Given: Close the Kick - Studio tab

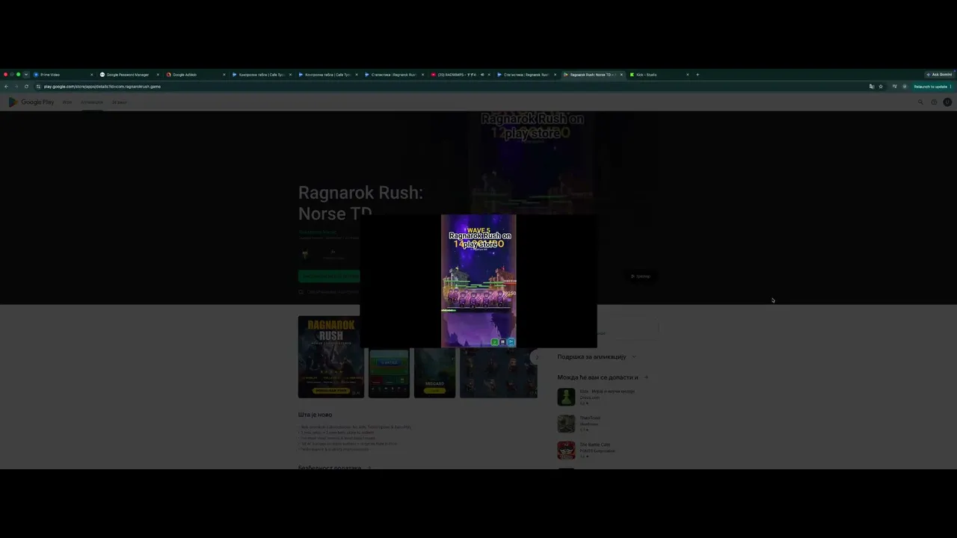Looking at the screenshot, I should point(687,75).
